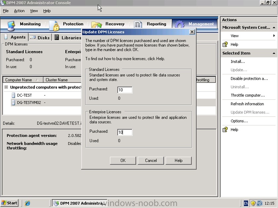Click the Cluster Name column header

point(62,80)
